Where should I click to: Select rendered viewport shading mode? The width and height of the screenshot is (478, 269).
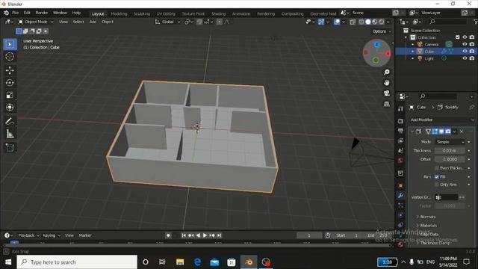pos(381,22)
